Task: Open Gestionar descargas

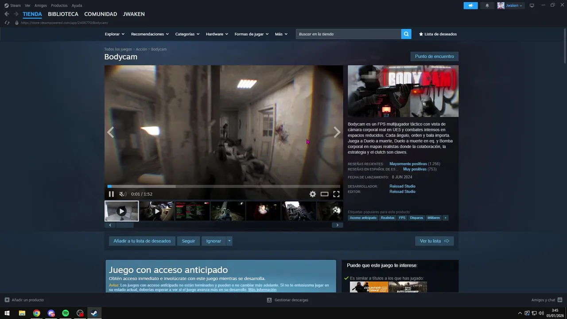Action: click(x=287, y=300)
